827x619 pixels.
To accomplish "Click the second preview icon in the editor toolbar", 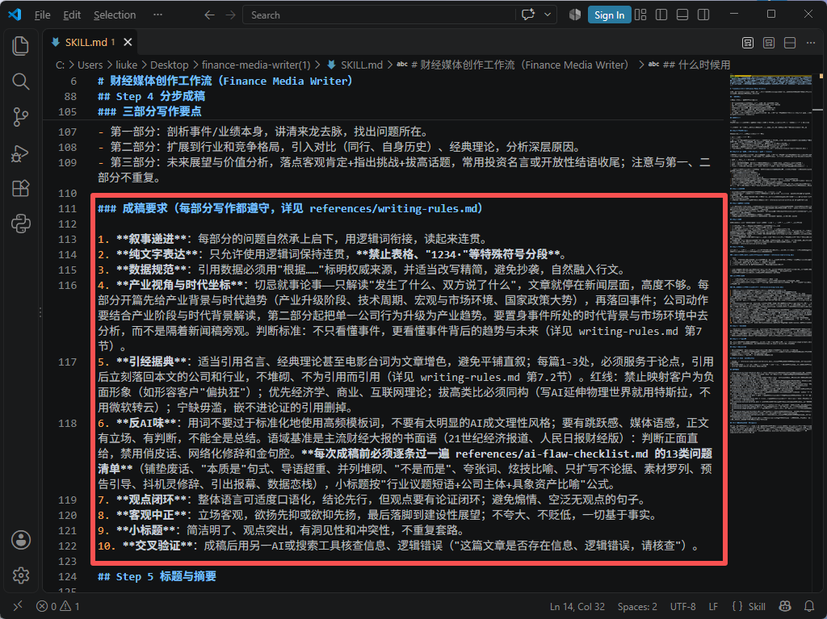I will tap(769, 43).
